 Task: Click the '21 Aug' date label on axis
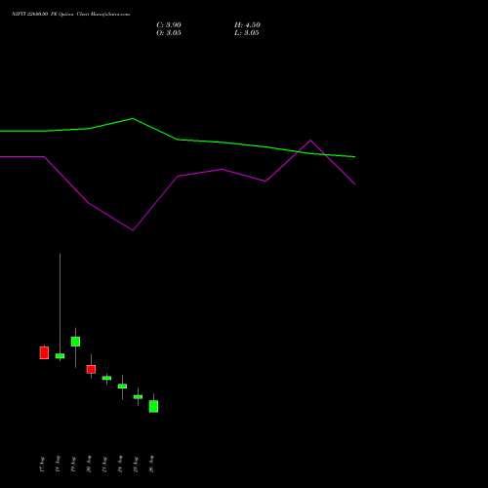[104, 465]
